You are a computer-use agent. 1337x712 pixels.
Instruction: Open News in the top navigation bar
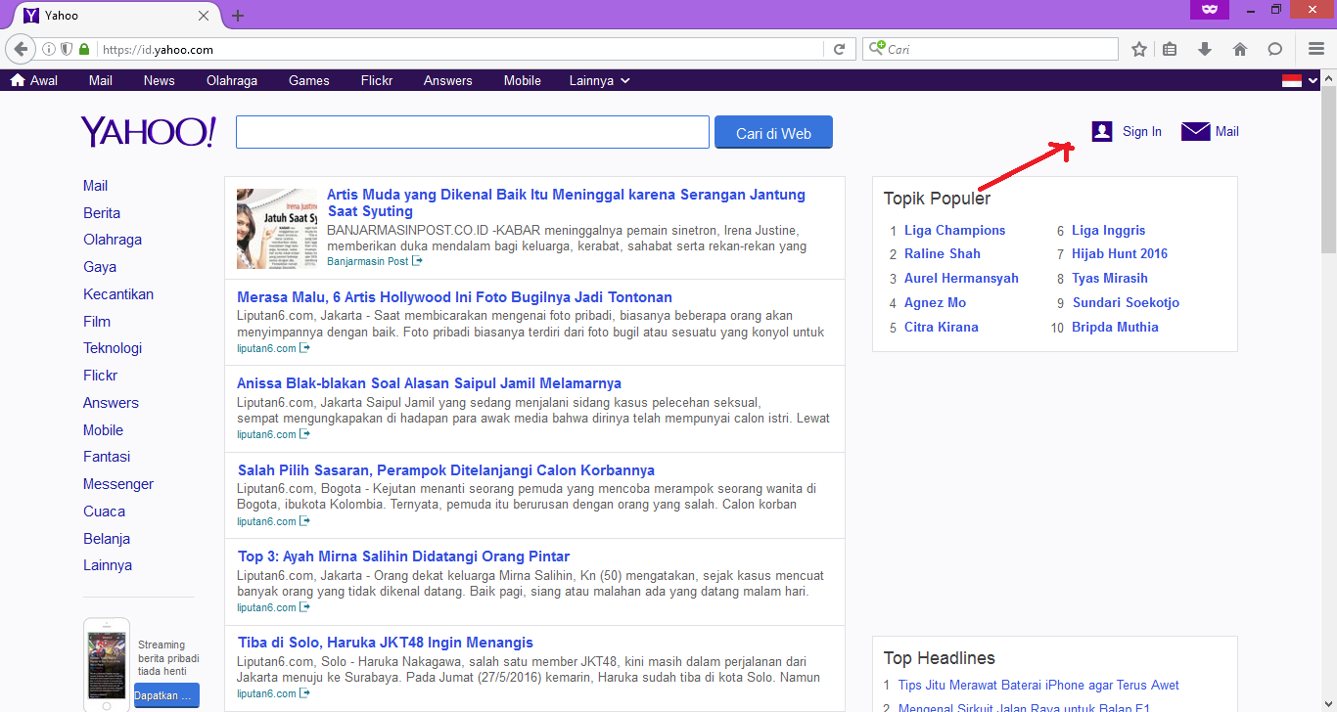(160, 80)
